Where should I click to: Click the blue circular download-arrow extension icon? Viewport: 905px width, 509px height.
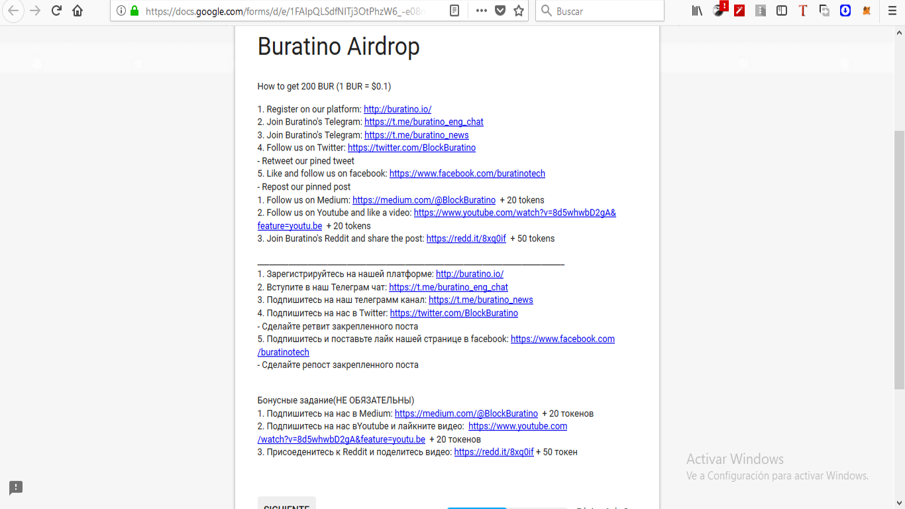[x=845, y=11]
